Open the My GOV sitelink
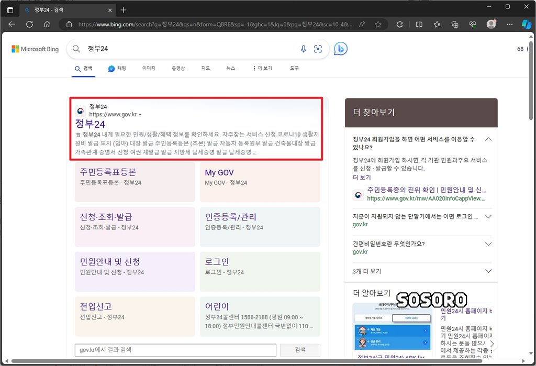This screenshot has width=536, height=366. (x=219, y=172)
